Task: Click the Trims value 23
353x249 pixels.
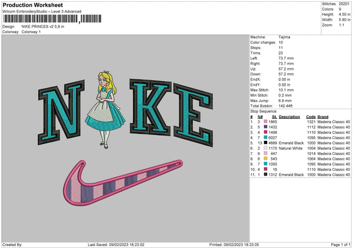Action: [281, 53]
